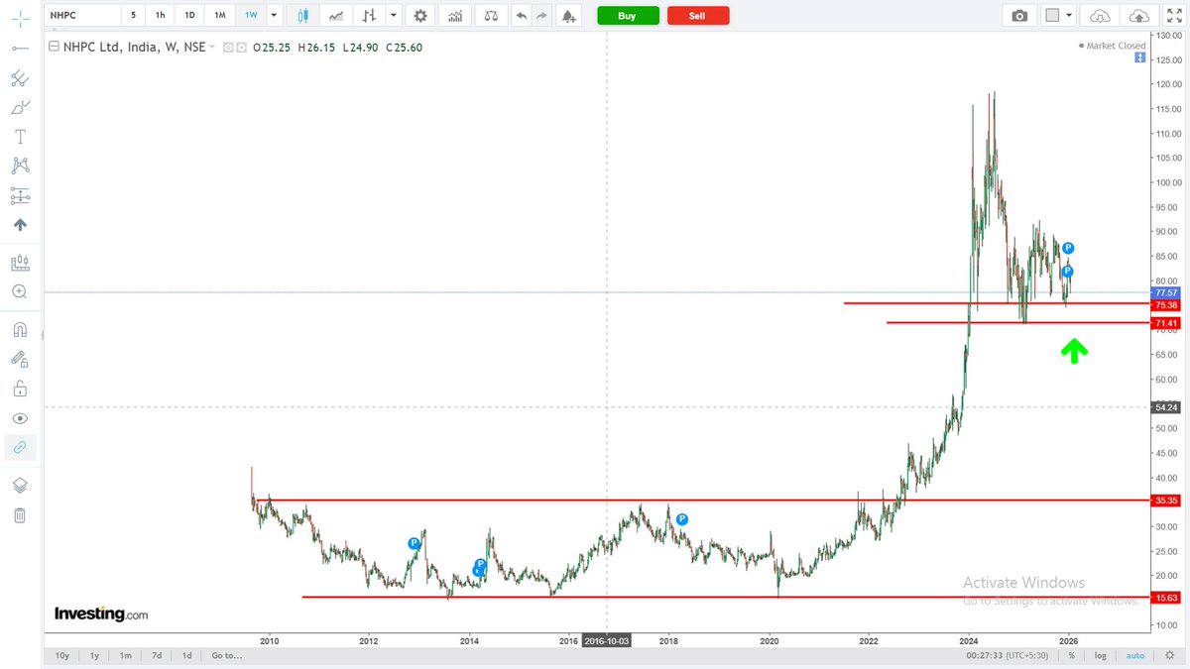The width and height of the screenshot is (1190, 669).
Task: Enter fullscreen mode
Action: [1173, 16]
